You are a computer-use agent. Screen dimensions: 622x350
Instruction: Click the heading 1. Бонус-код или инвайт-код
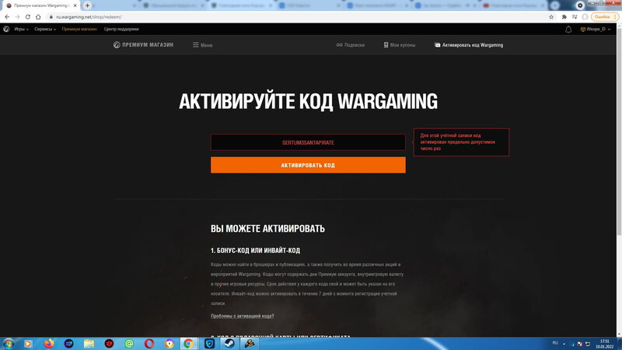click(x=255, y=250)
